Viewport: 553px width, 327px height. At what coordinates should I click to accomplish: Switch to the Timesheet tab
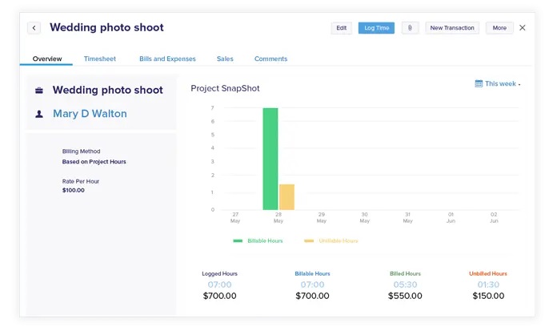tap(99, 59)
